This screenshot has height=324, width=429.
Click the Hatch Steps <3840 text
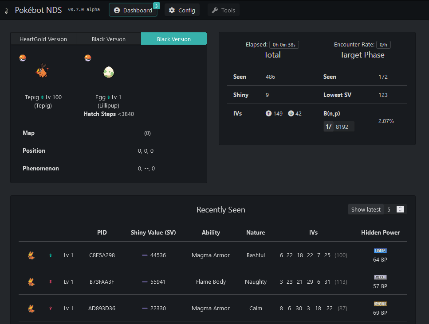click(109, 114)
